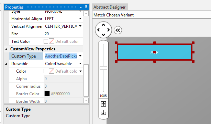The height and width of the screenshot is (124, 211).
Task: Click the zoom slider handle
Action: [x=103, y=68]
